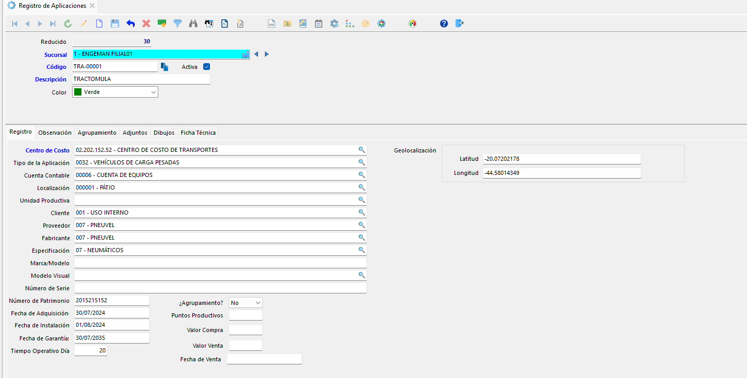
Task: Open the Sucursal selector grid icon
Action: [245, 54]
